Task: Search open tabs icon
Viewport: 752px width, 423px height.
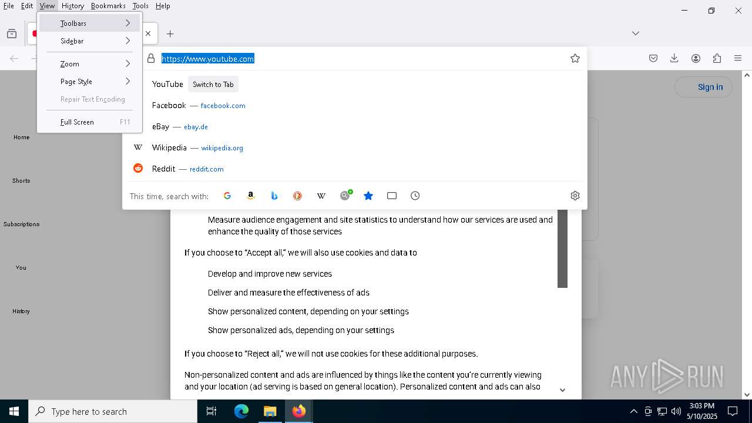Action: [x=392, y=196]
